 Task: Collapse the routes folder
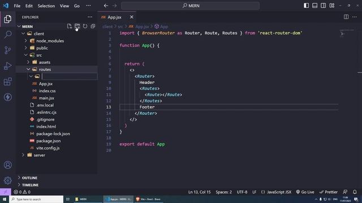click(28, 69)
